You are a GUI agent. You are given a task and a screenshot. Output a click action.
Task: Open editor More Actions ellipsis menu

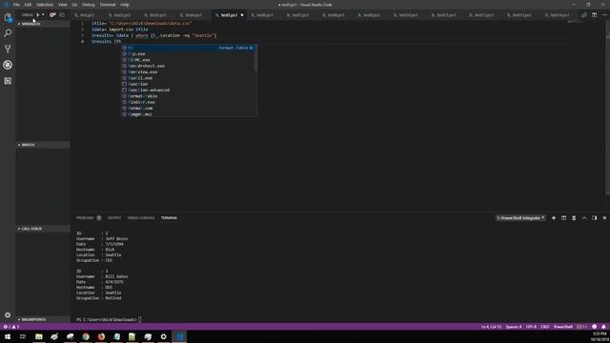(604, 15)
